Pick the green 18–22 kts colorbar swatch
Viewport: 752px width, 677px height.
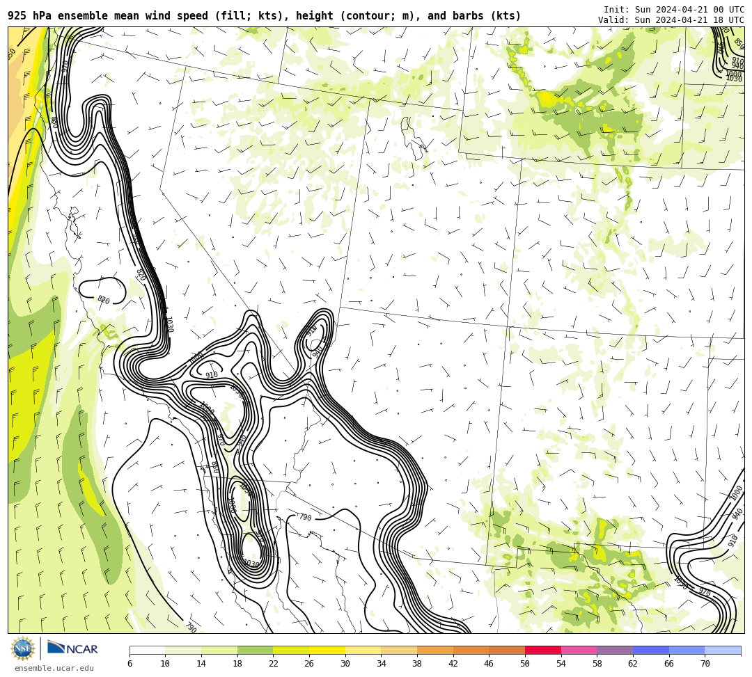(x=255, y=650)
